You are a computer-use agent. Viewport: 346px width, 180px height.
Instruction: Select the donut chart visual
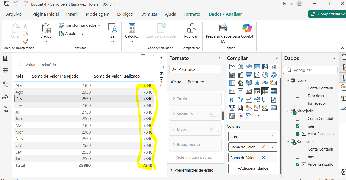coord(273,75)
